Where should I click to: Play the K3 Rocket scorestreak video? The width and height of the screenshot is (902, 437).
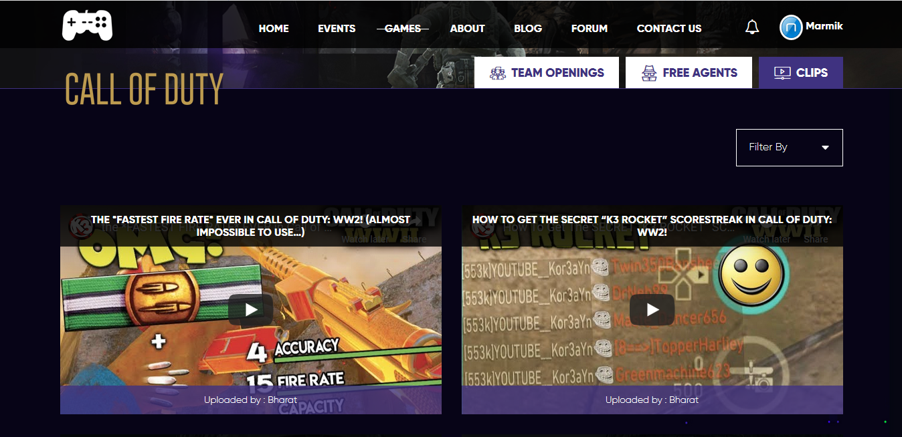click(652, 309)
